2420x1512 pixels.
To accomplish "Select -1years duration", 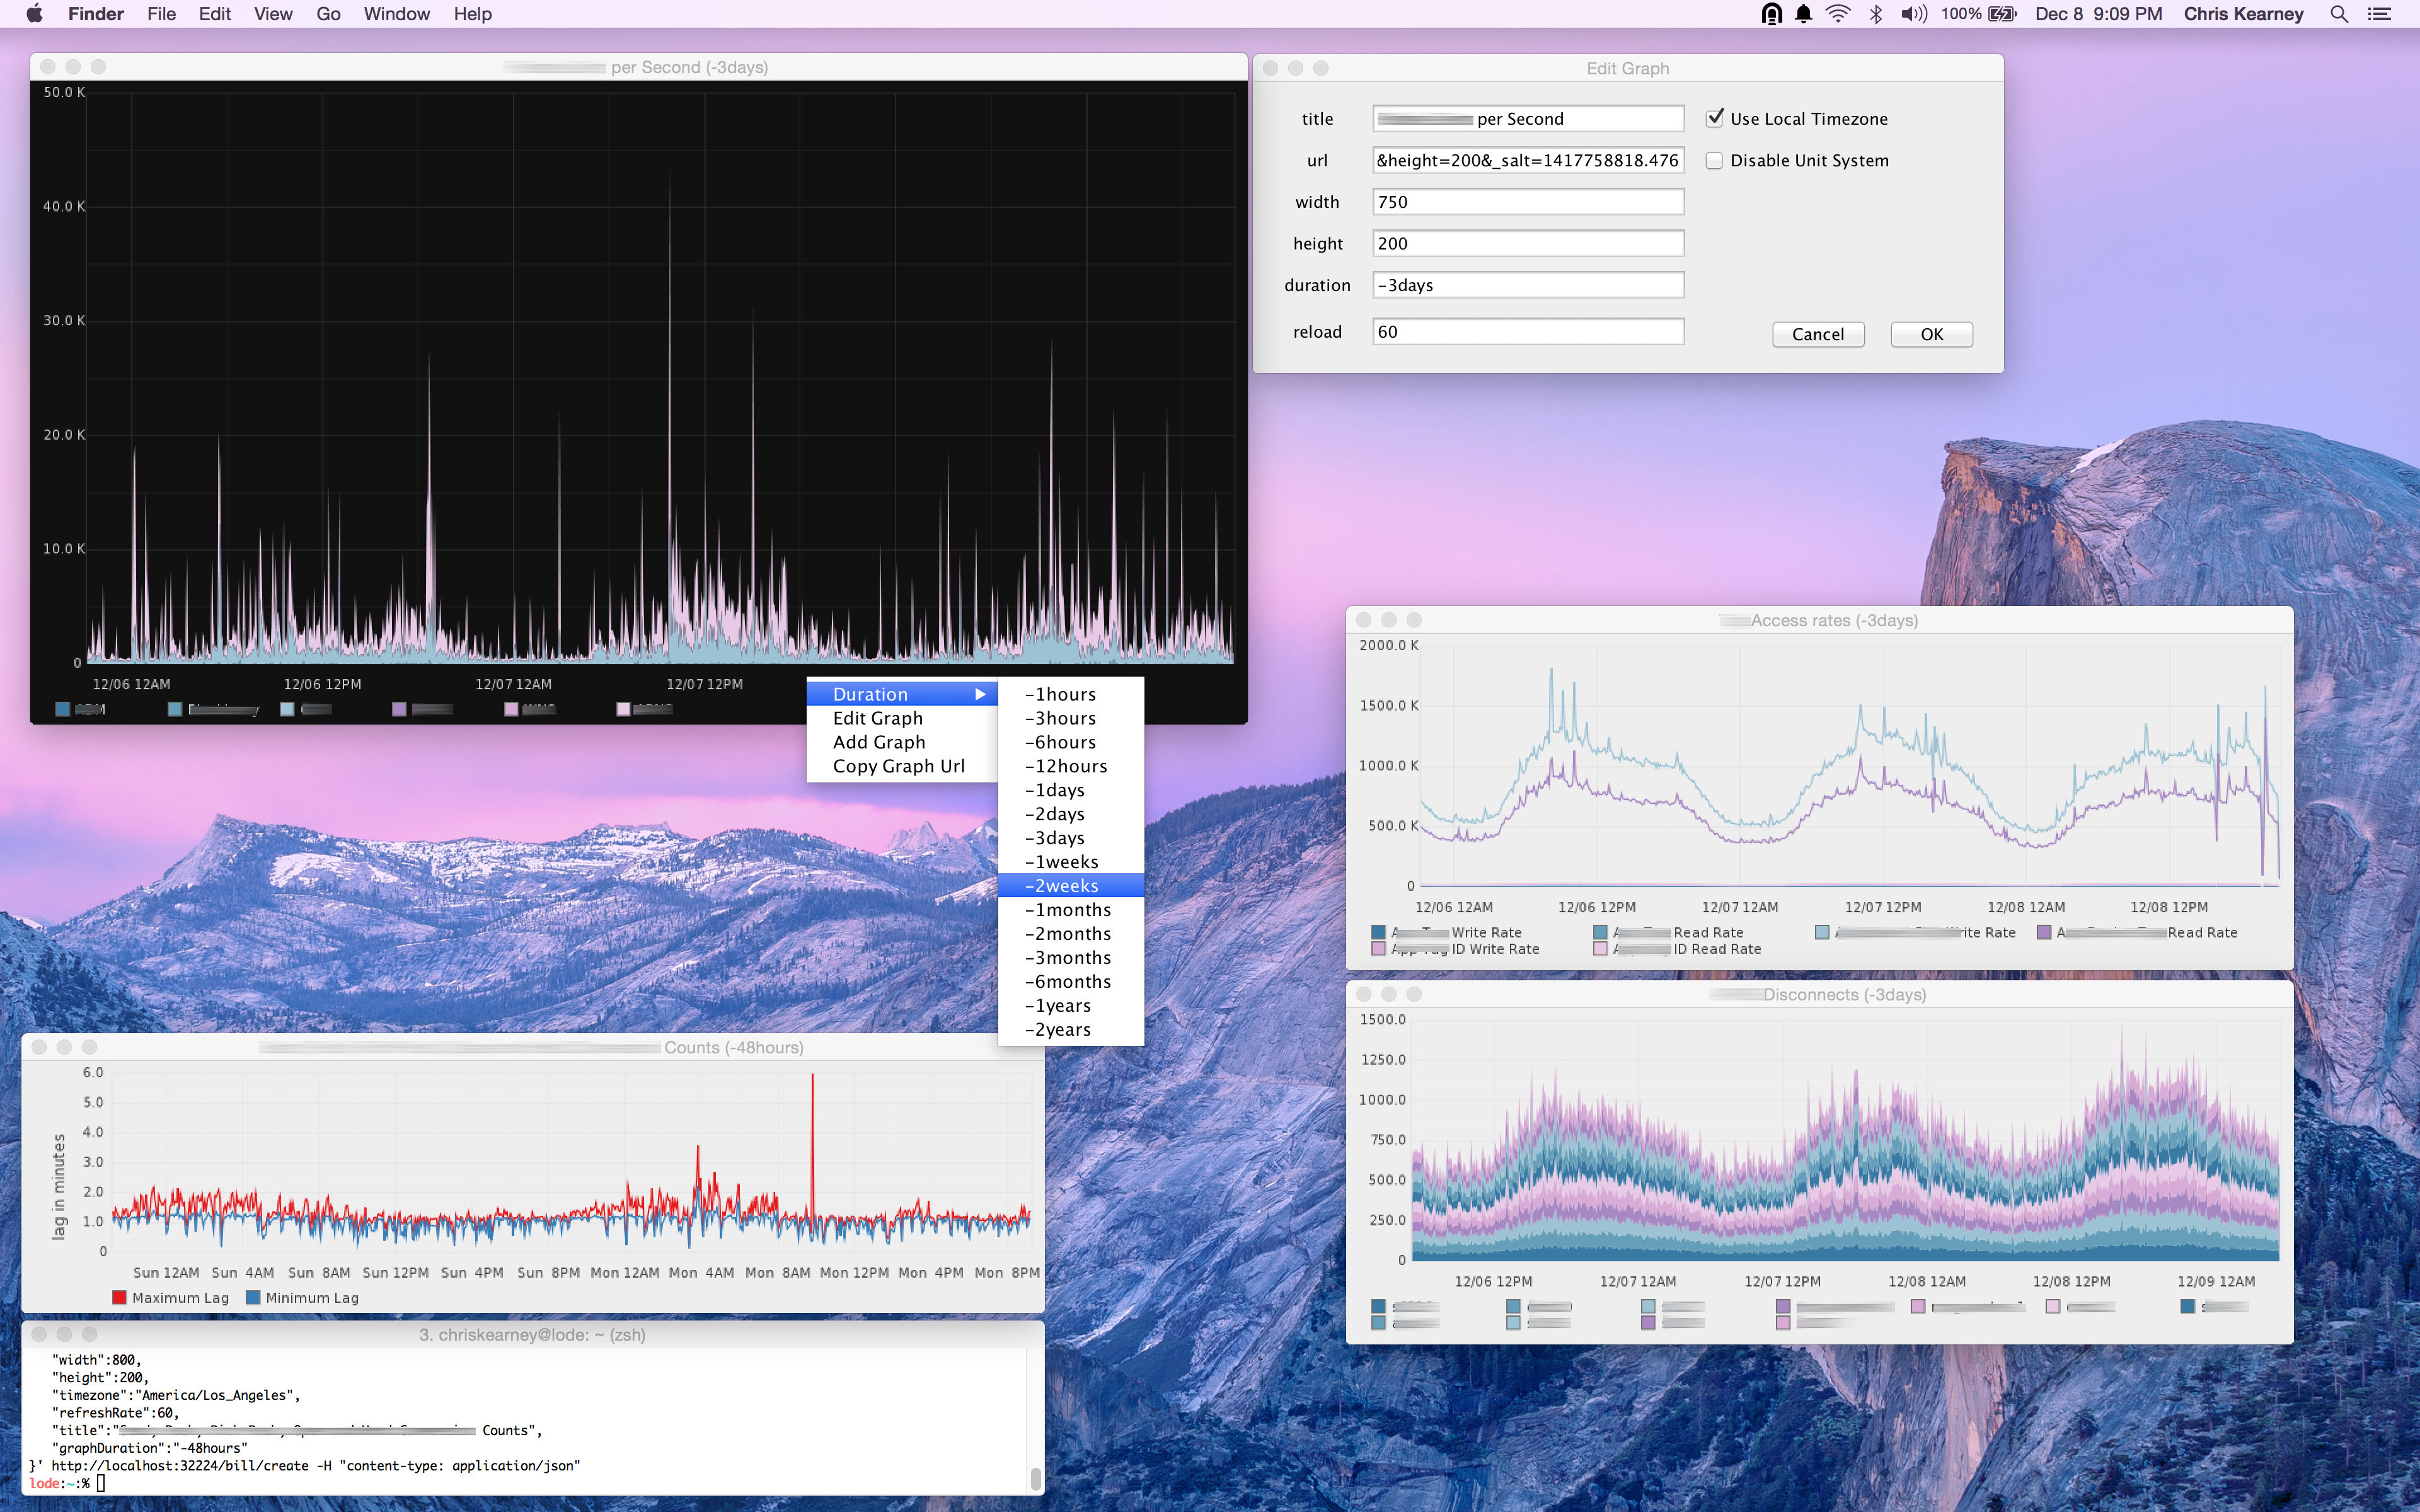I will [1071, 1006].
